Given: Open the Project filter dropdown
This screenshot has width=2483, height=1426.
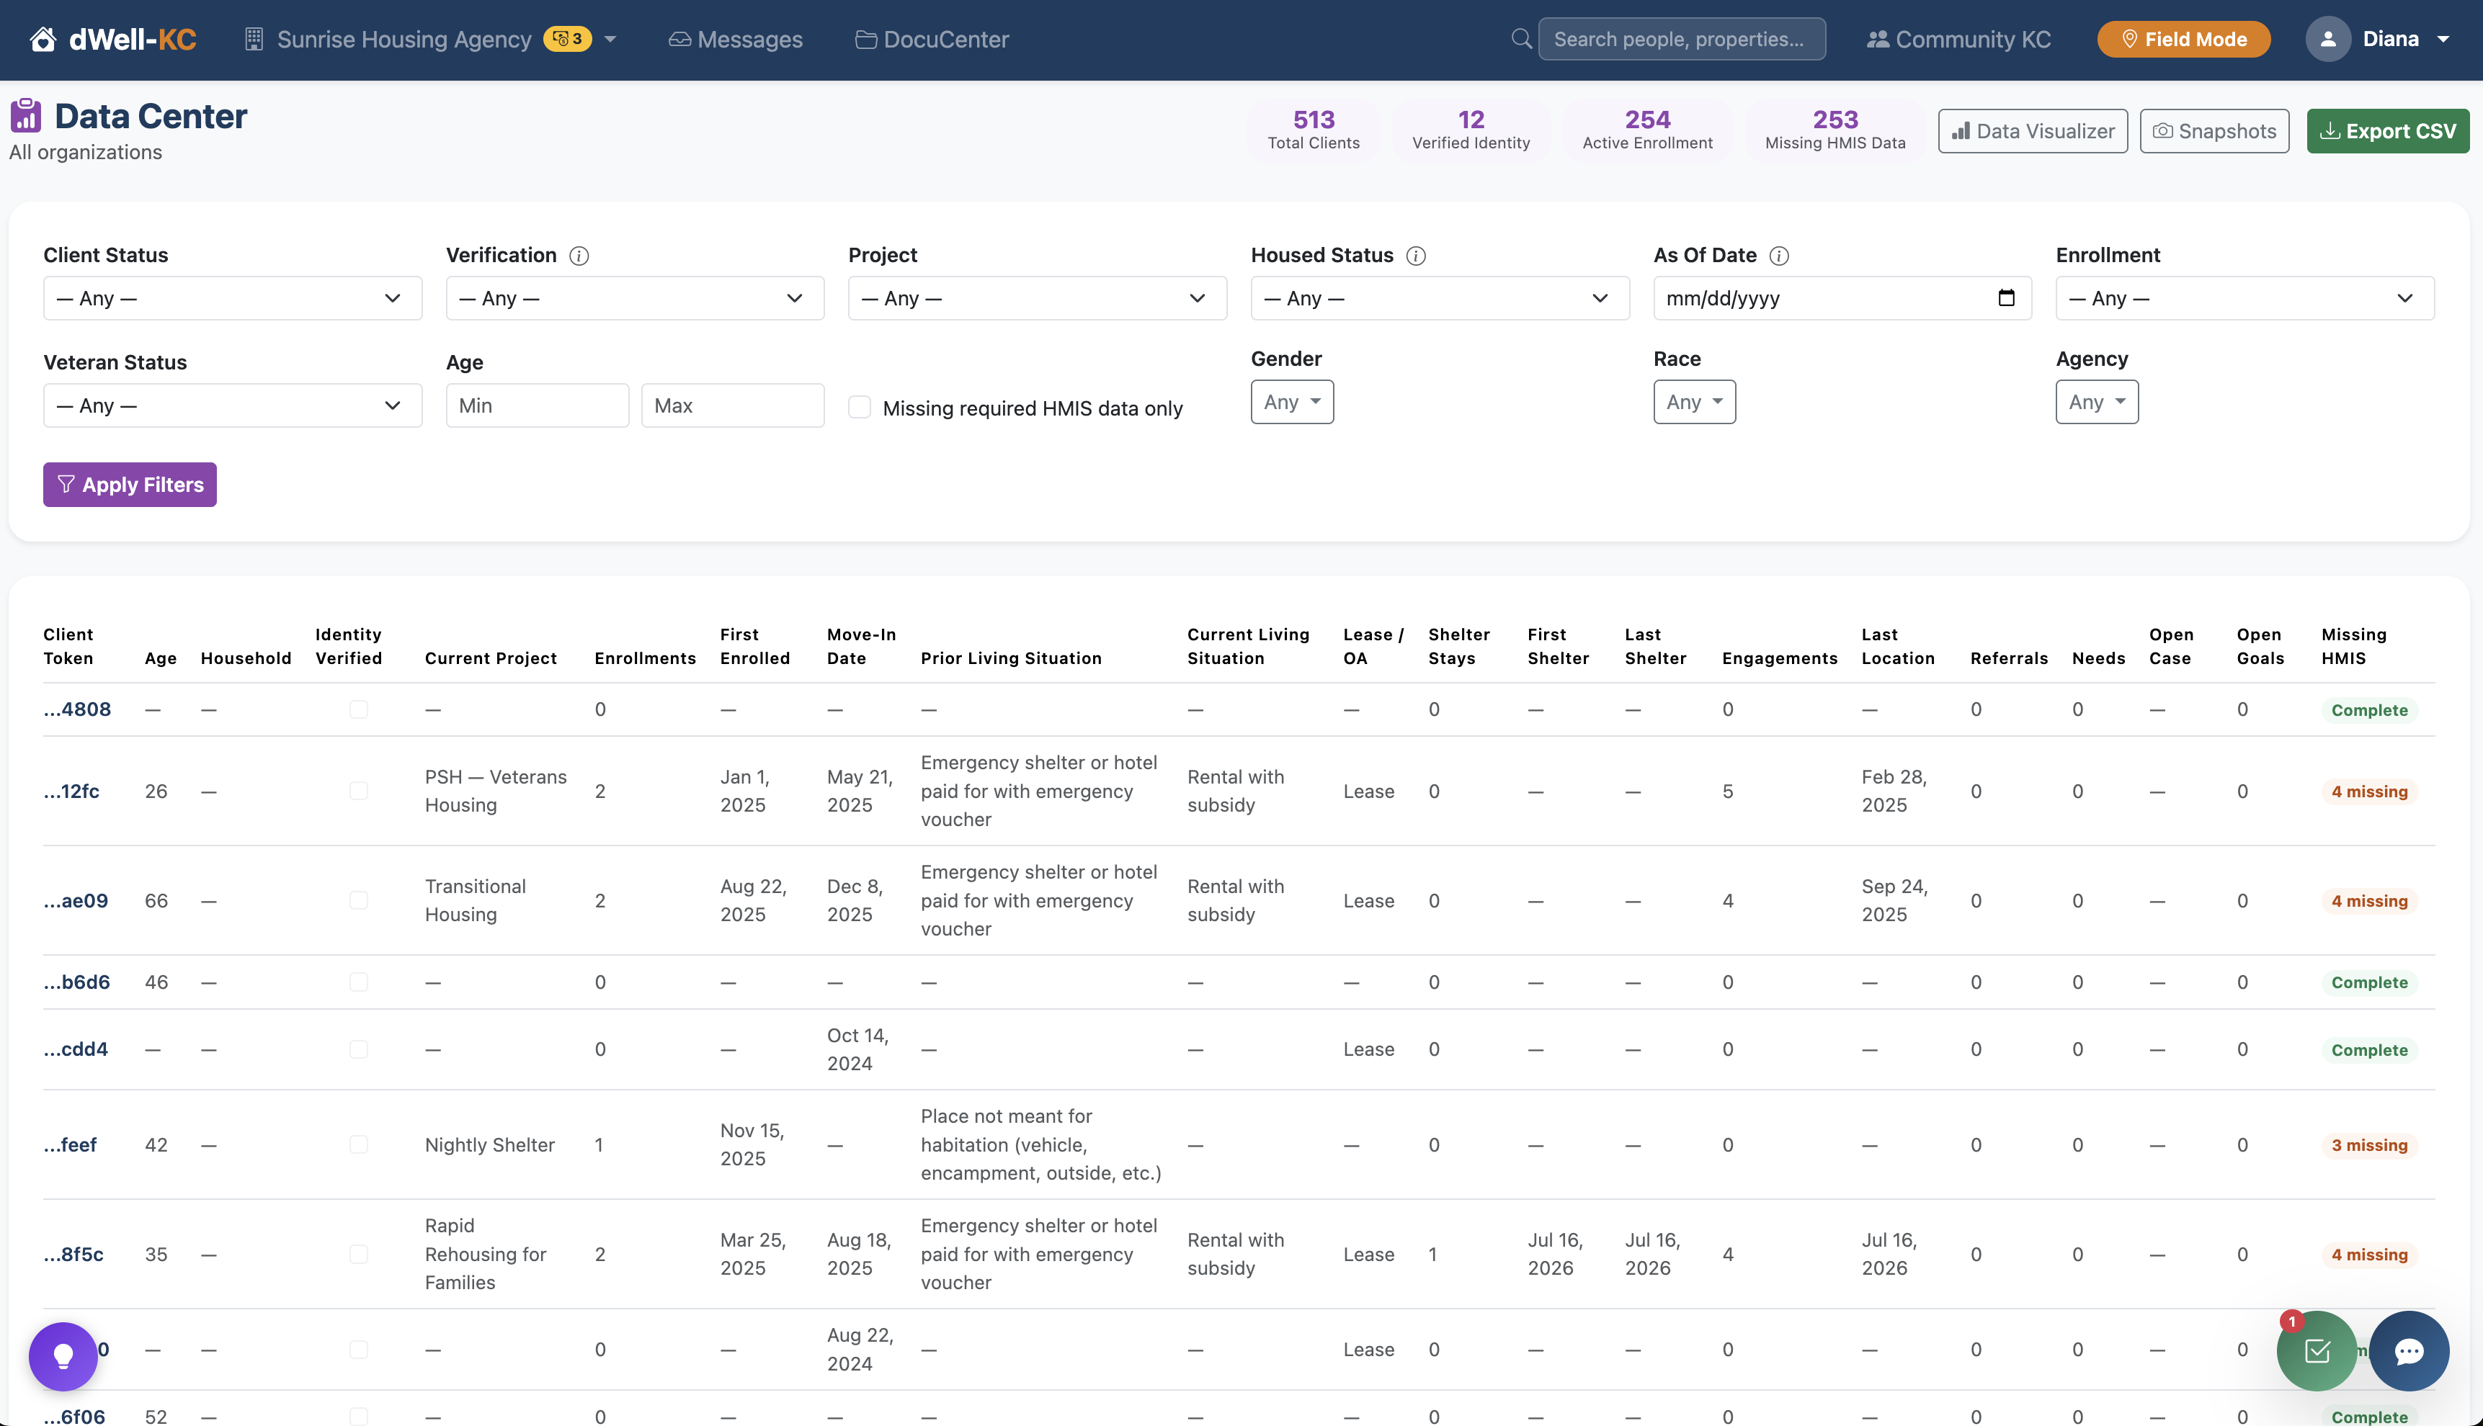Looking at the screenshot, I should click(1037, 297).
